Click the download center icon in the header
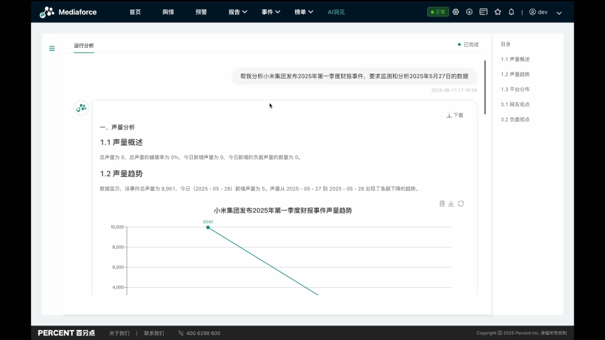The height and width of the screenshot is (340, 605). click(x=469, y=12)
